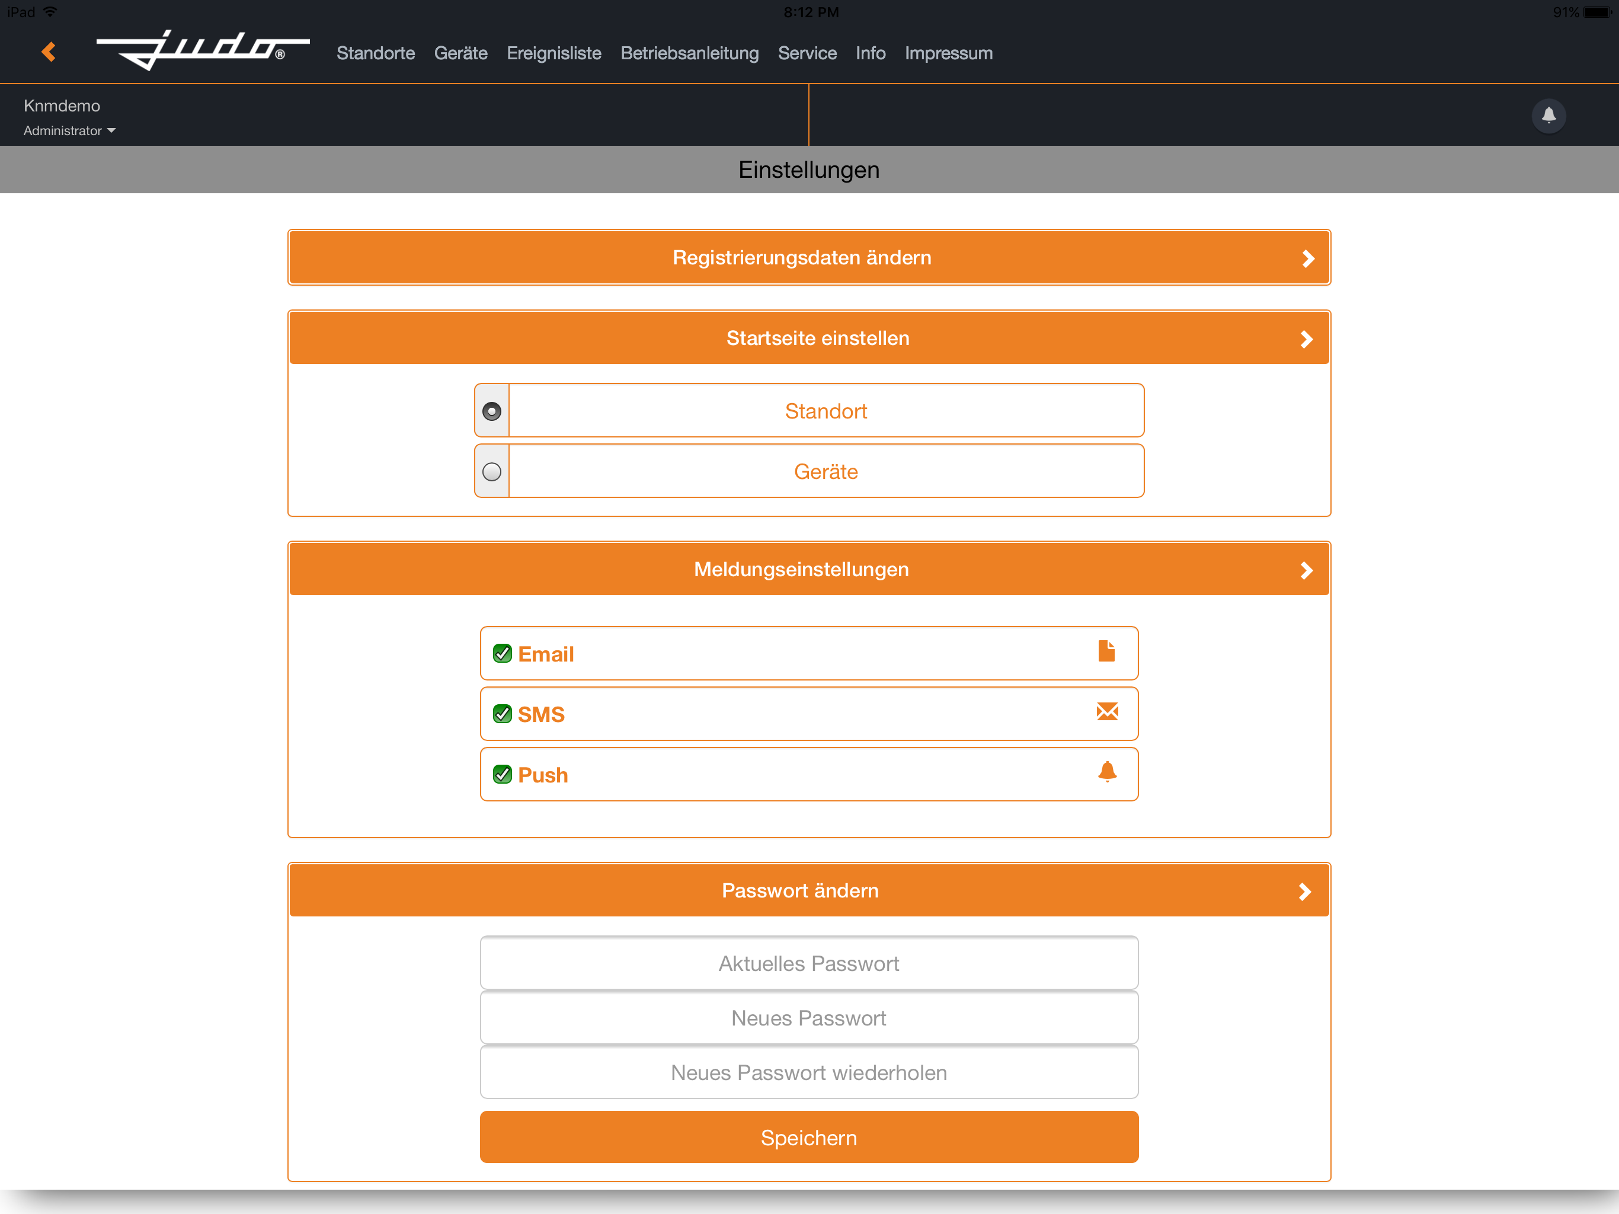Click the bell icon in Push row

pyautogui.click(x=1106, y=772)
